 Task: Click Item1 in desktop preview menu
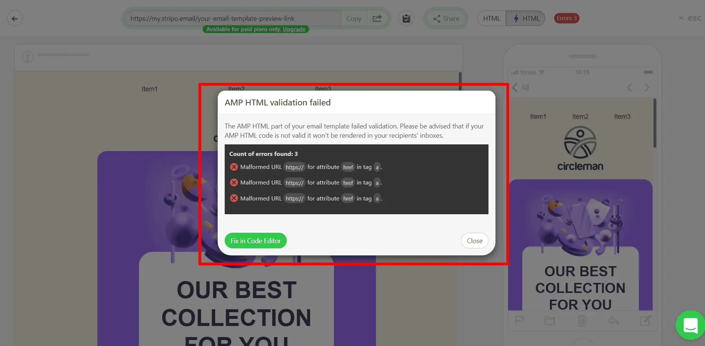tap(149, 89)
